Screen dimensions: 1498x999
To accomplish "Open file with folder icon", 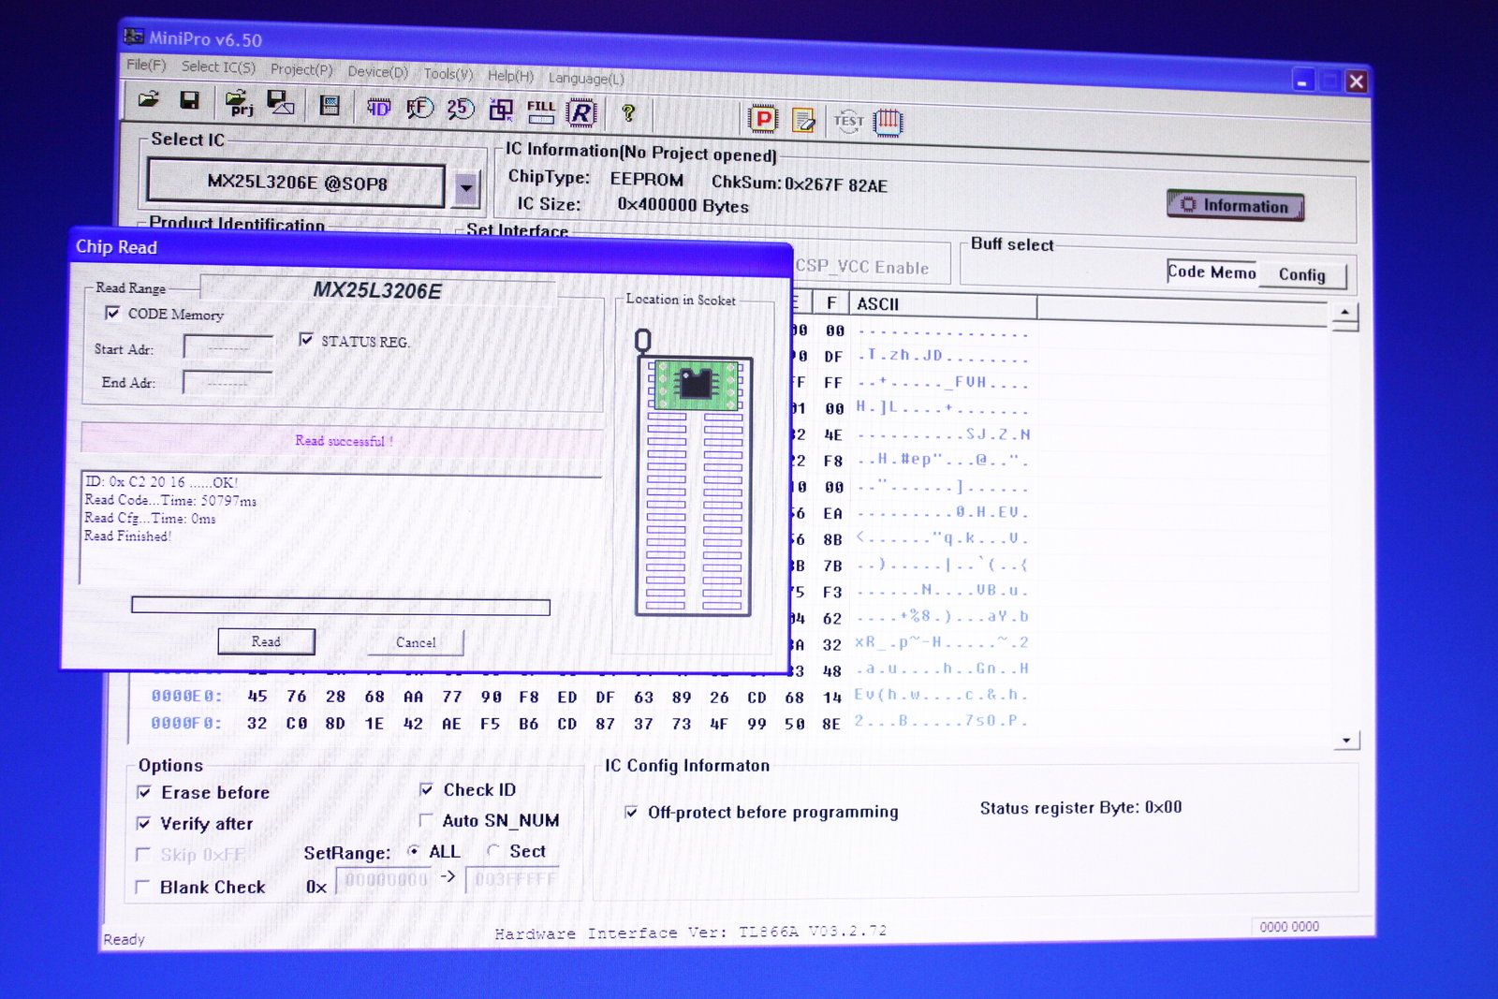I will tap(149, 99).
